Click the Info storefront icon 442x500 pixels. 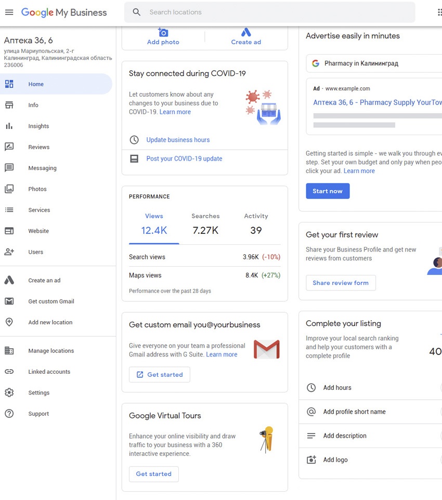point(9,105)
